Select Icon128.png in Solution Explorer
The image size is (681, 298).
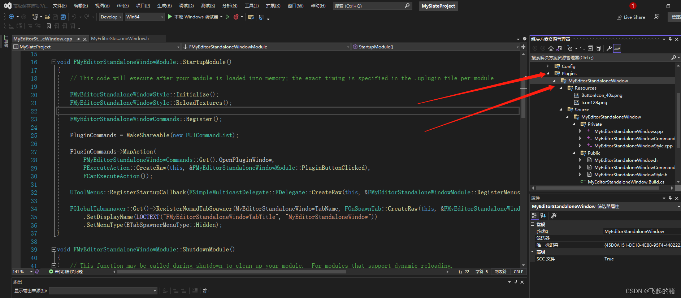(x=594, y=102)
